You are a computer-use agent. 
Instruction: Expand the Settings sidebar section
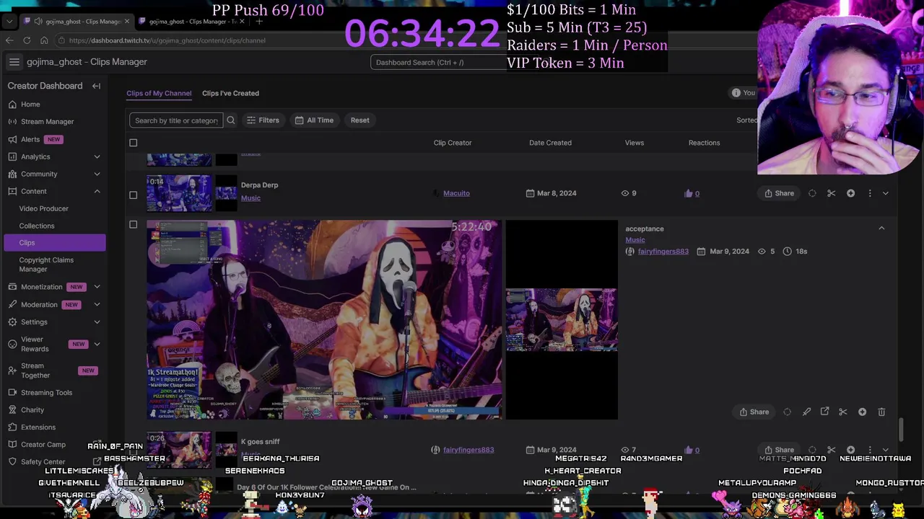tap(97, 322)
